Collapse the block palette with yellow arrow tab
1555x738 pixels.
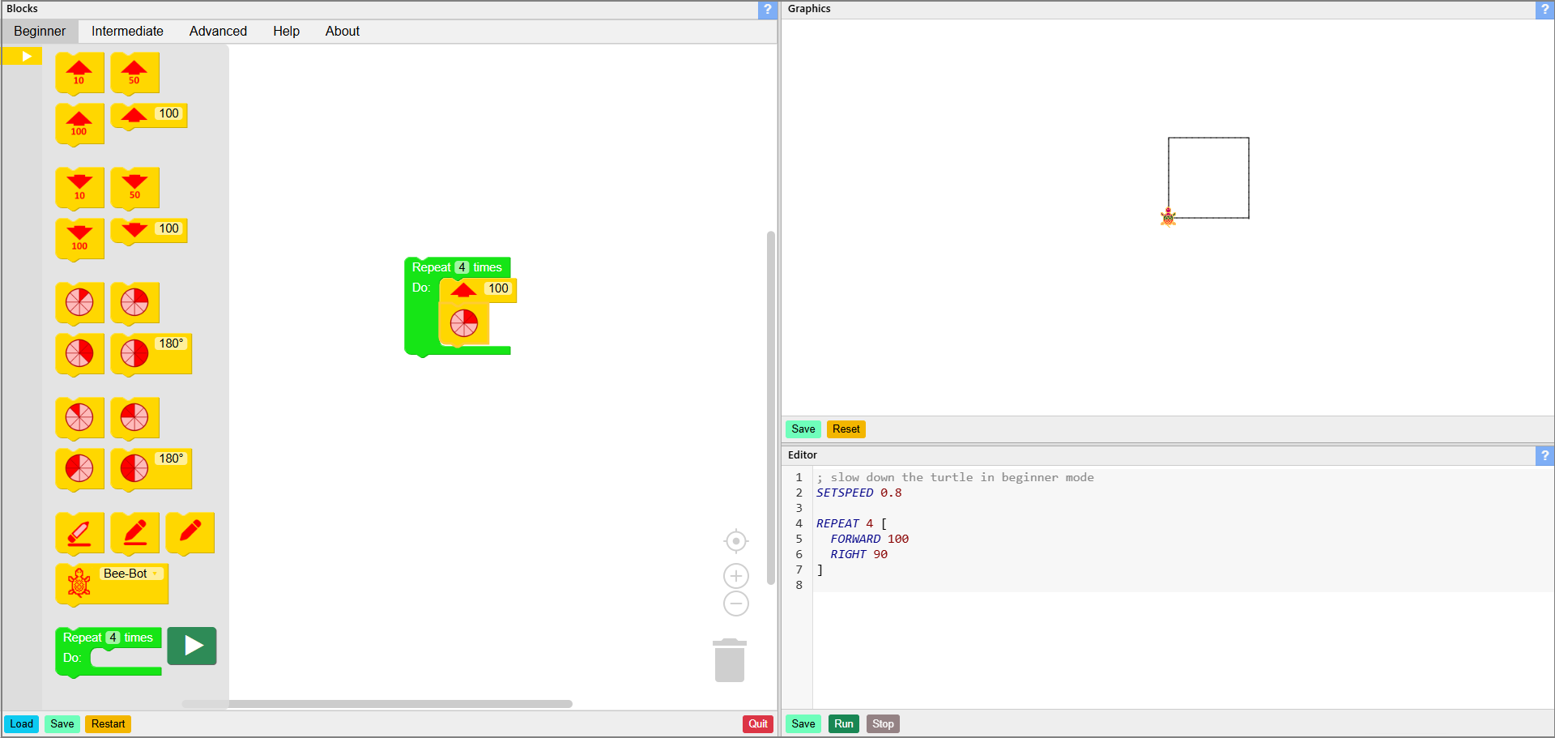tap(23, 56)
